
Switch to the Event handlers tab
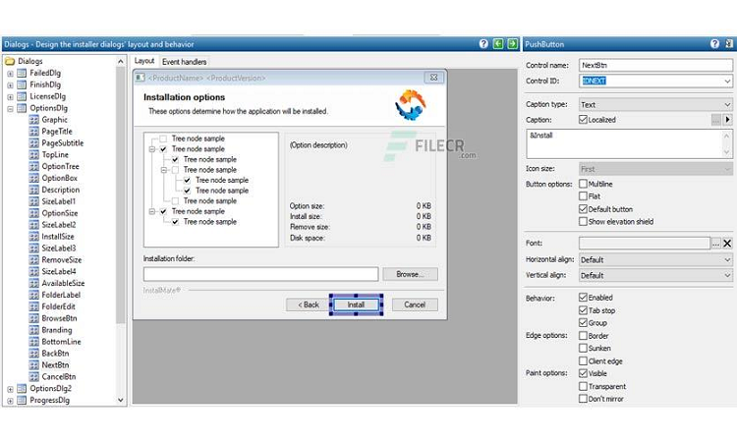(184, 62)
